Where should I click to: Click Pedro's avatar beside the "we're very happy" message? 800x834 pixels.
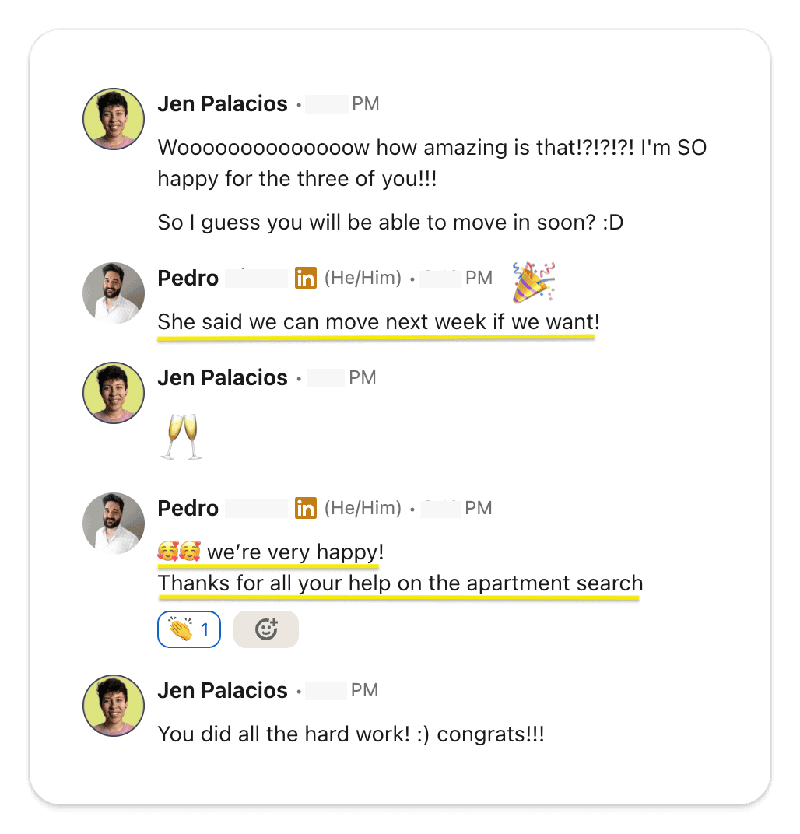(114, 524)
